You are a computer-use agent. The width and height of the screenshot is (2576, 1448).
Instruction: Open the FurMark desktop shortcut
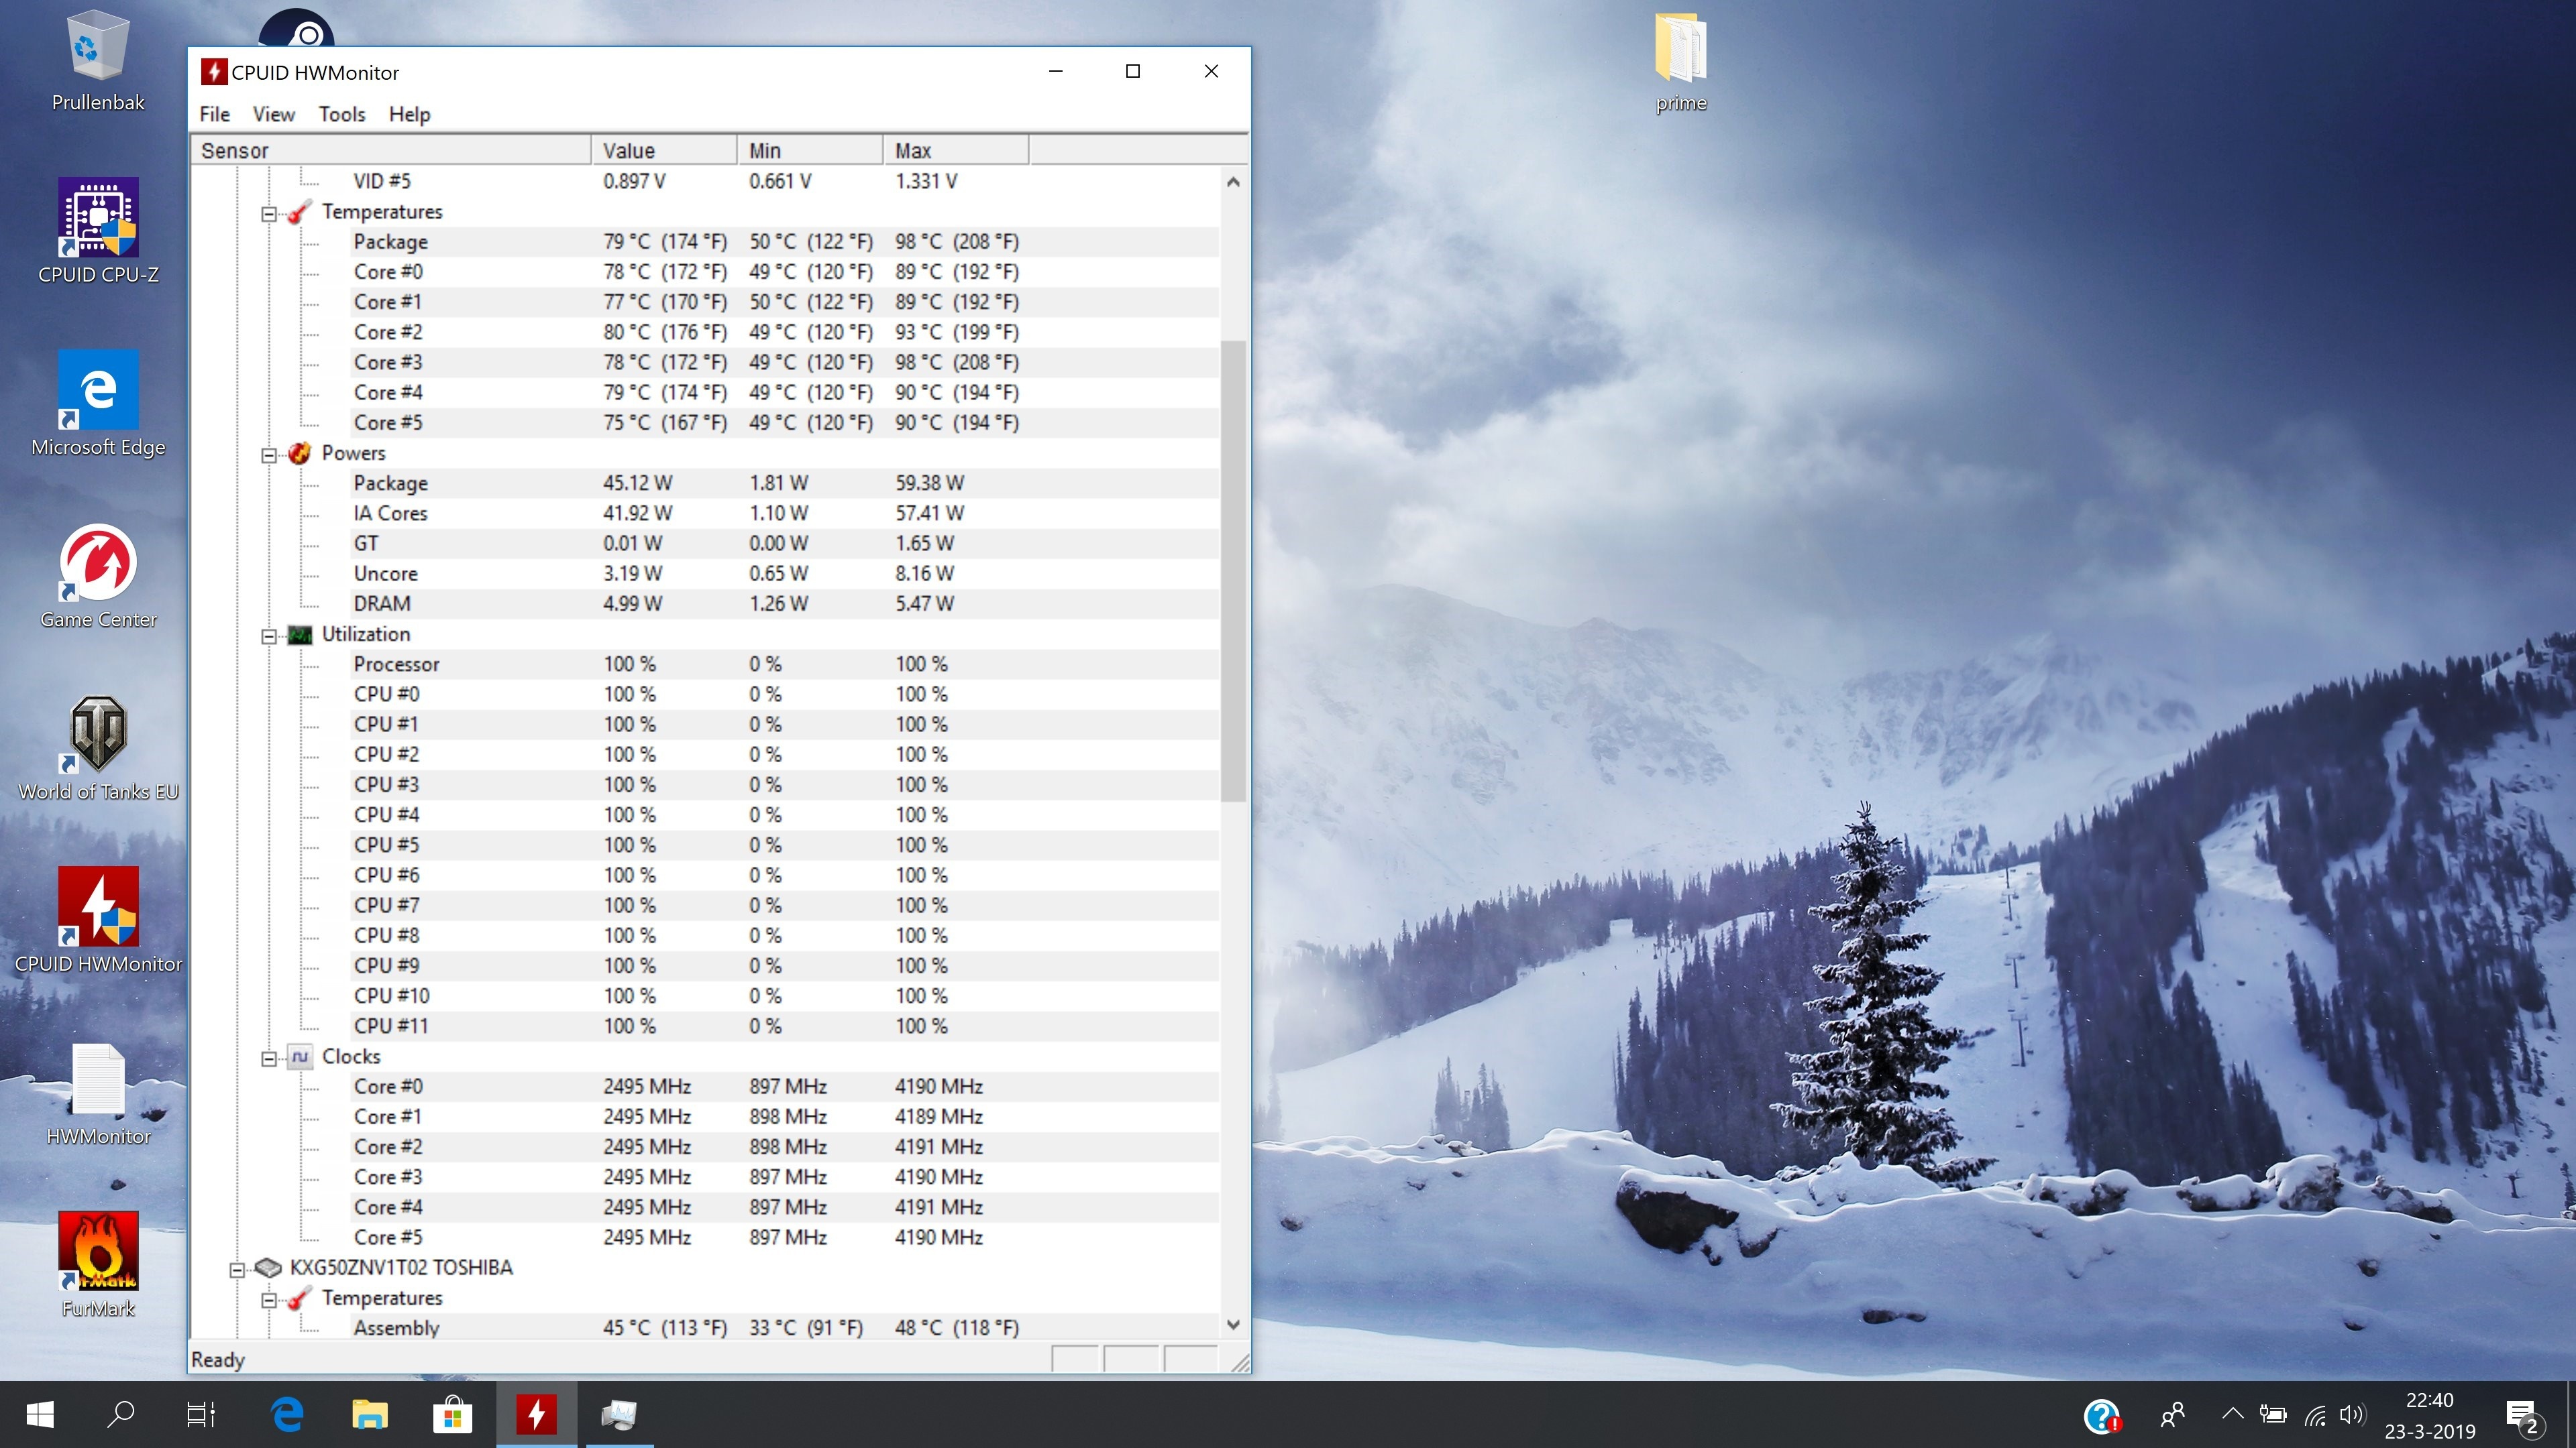coord(98,1253)
